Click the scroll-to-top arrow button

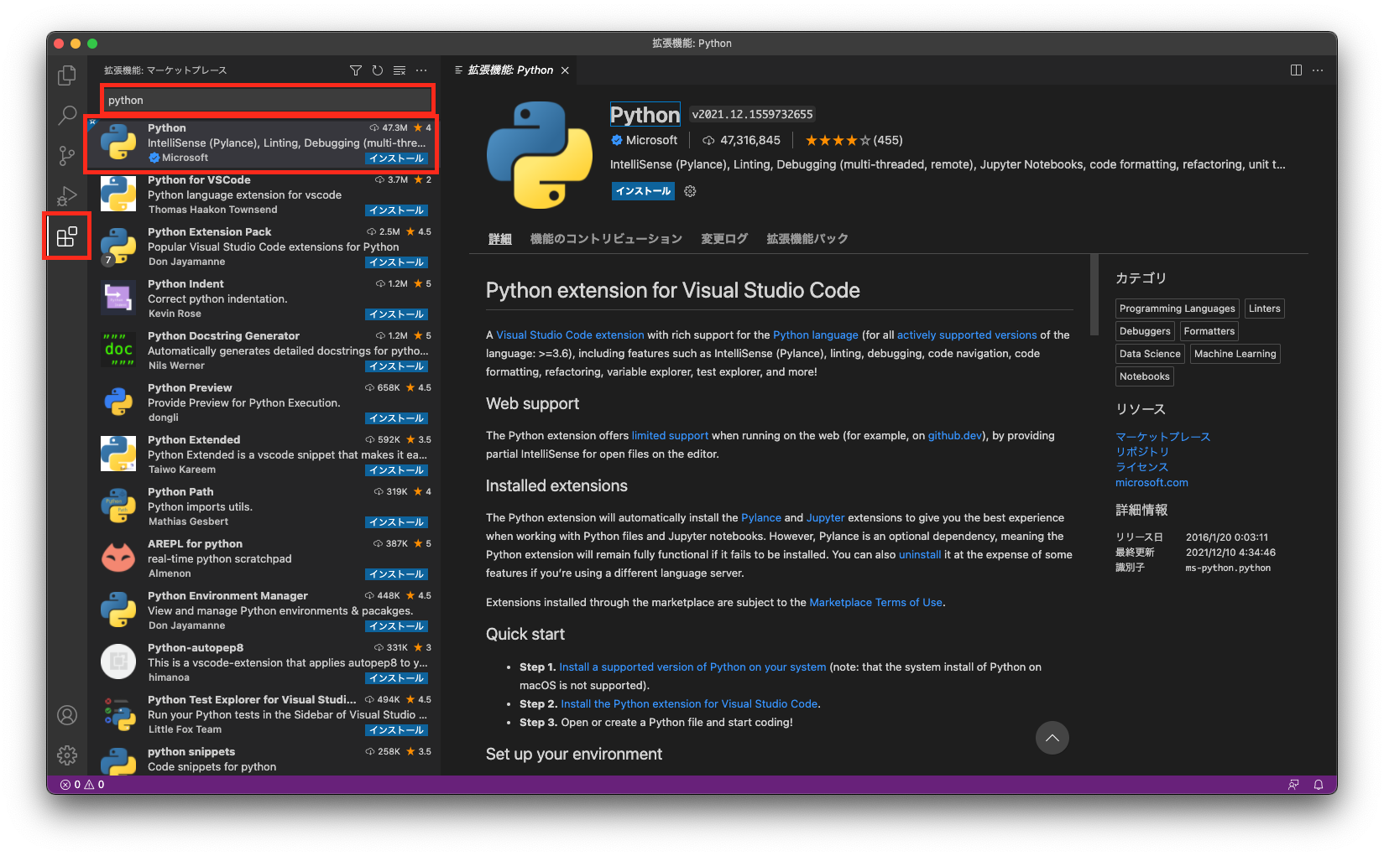click(x=1052, y=738)
